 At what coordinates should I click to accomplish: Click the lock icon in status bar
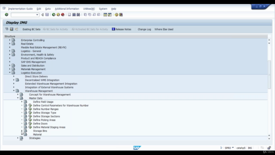pos(269,148)
